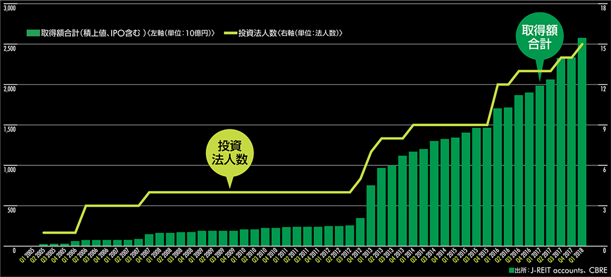Click the 2,500 label on the left axis
The width and height of the screenshot is (611, 277).
[11, 47]
